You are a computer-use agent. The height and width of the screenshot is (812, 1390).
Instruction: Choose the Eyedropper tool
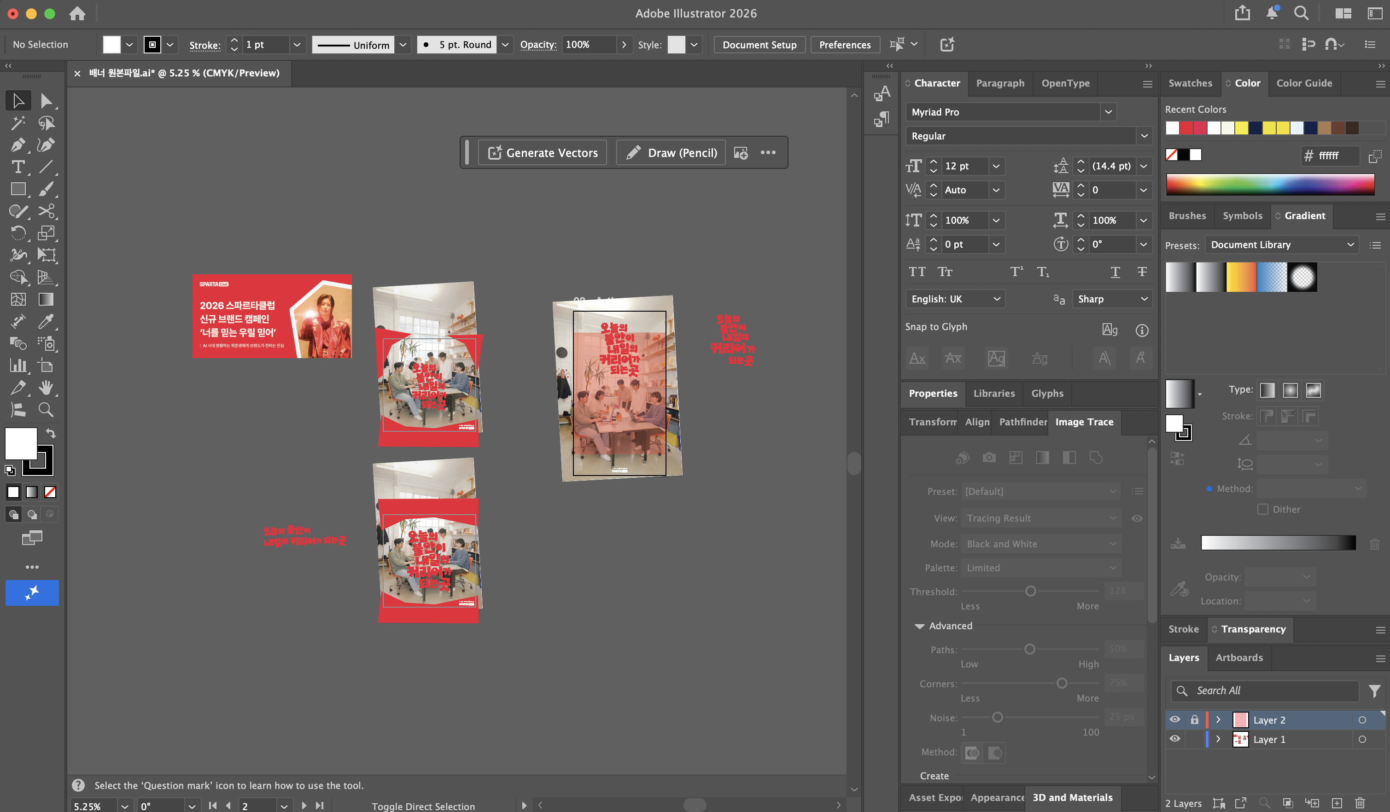47,321
